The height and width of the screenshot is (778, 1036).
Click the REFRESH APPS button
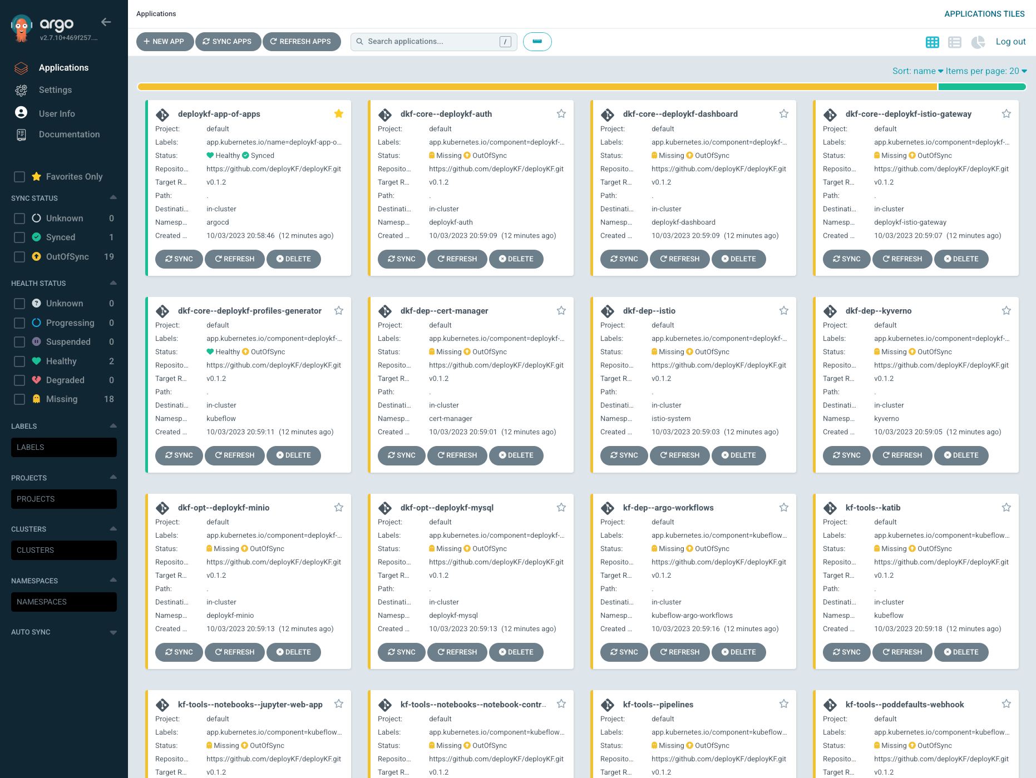[301, 42]
